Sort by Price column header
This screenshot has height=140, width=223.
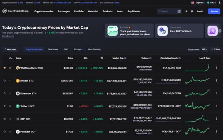70,58
